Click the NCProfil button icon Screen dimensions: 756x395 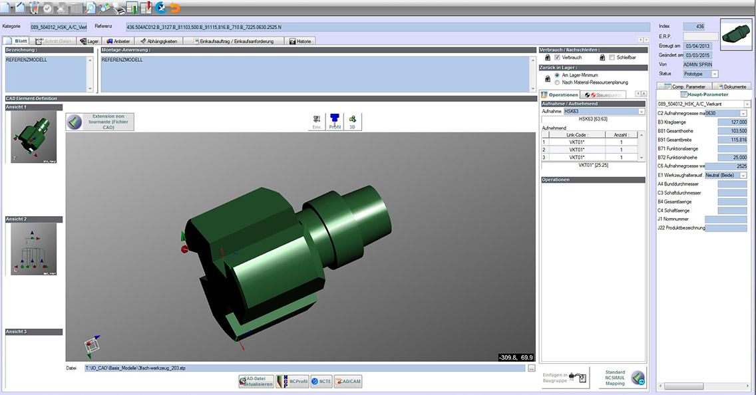coord(292,381)
